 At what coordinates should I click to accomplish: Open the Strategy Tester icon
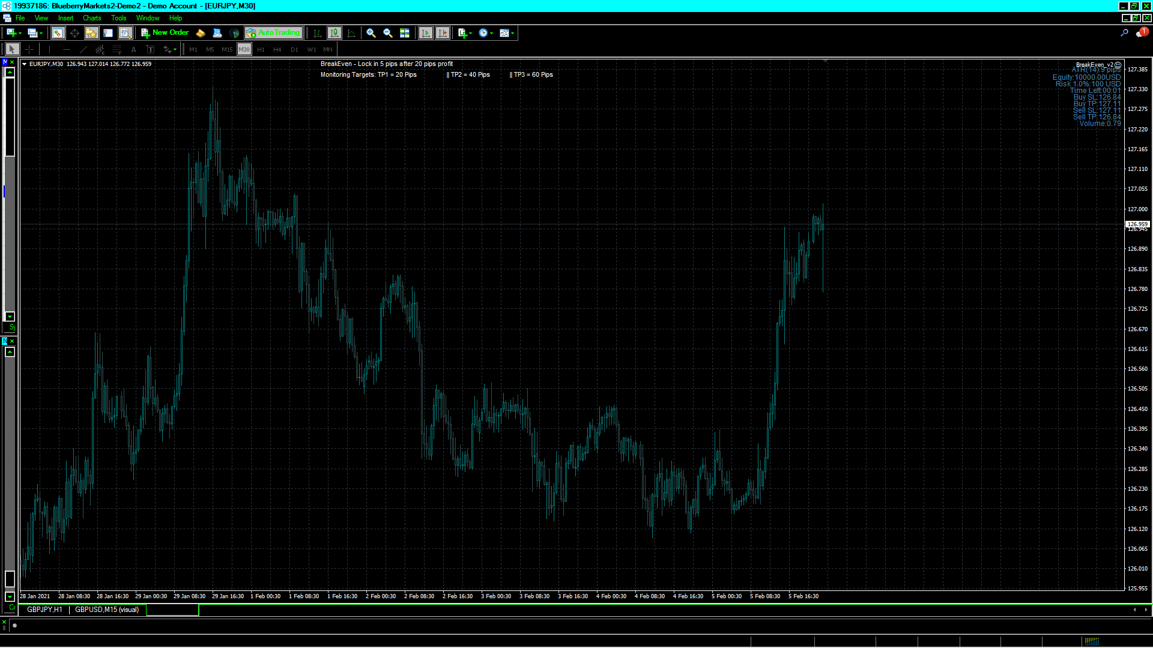pyautogui.click(x=125, y=33)
